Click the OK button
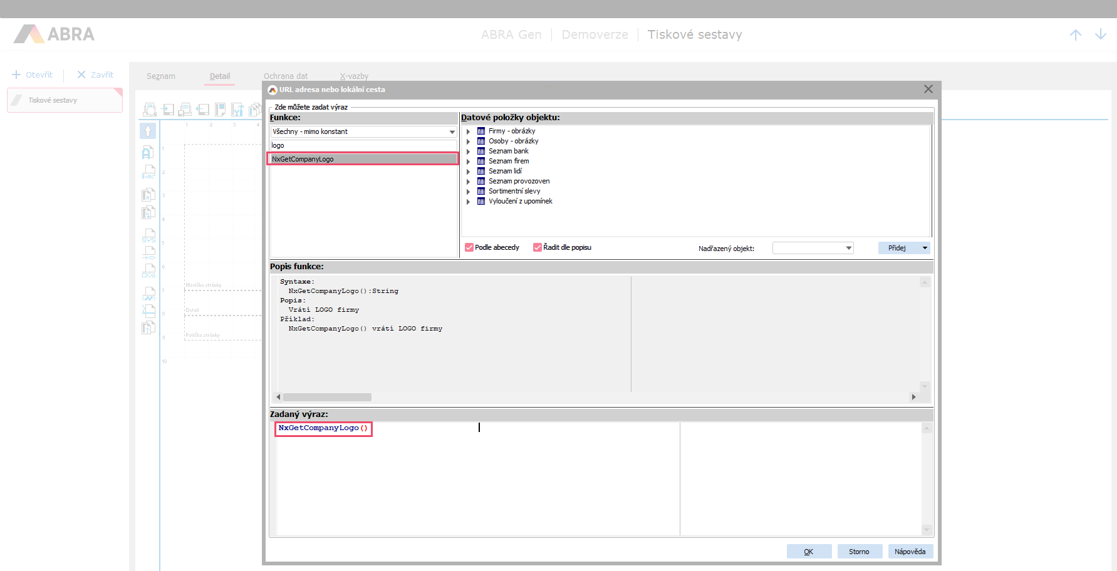Viewport: 1117px width, 571px height. [x=809, y=552]
